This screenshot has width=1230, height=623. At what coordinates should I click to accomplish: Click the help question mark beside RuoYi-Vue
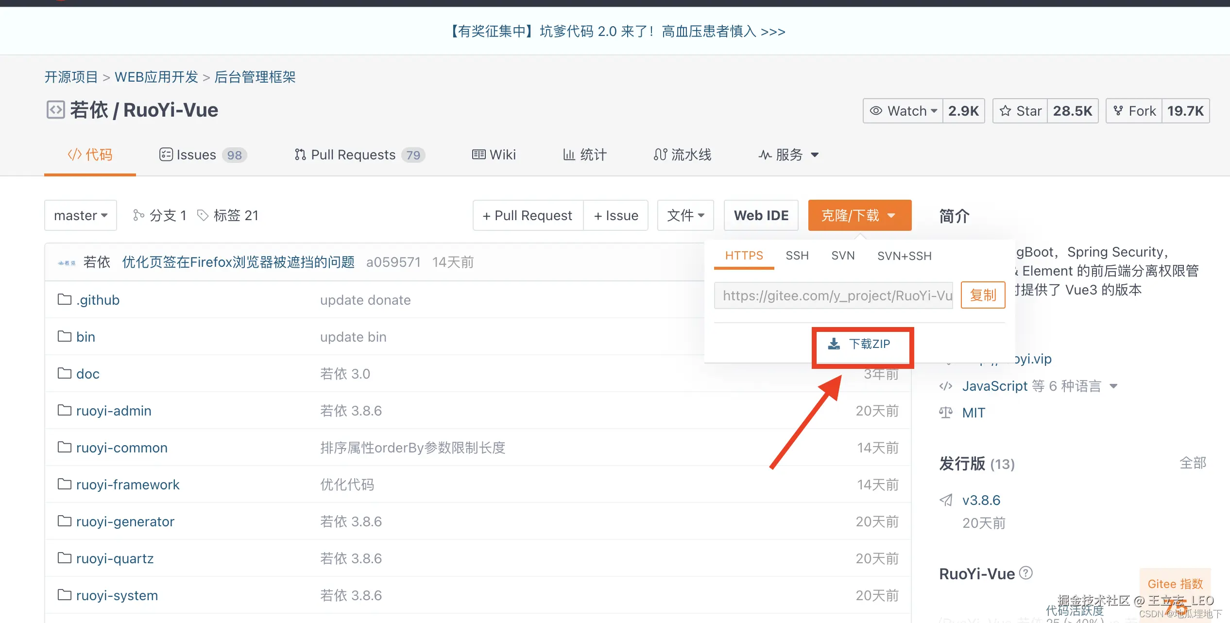tap(1025, 573)
